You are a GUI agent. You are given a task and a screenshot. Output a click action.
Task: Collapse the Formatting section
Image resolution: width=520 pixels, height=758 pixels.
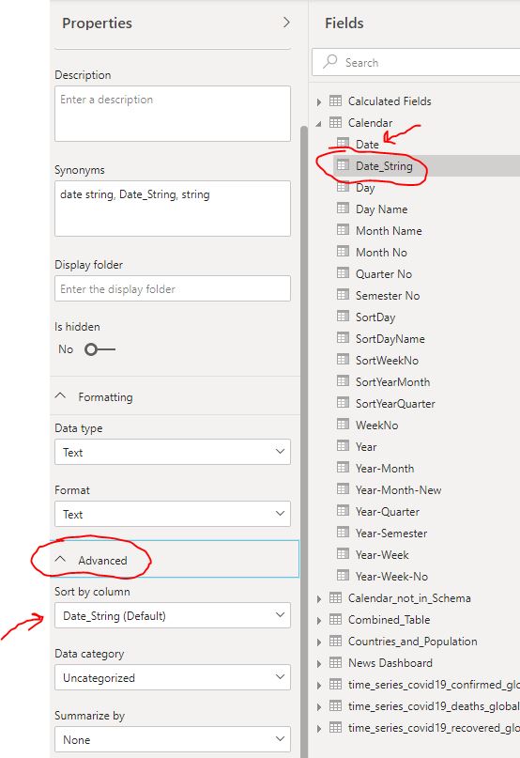tap(60, 396)
